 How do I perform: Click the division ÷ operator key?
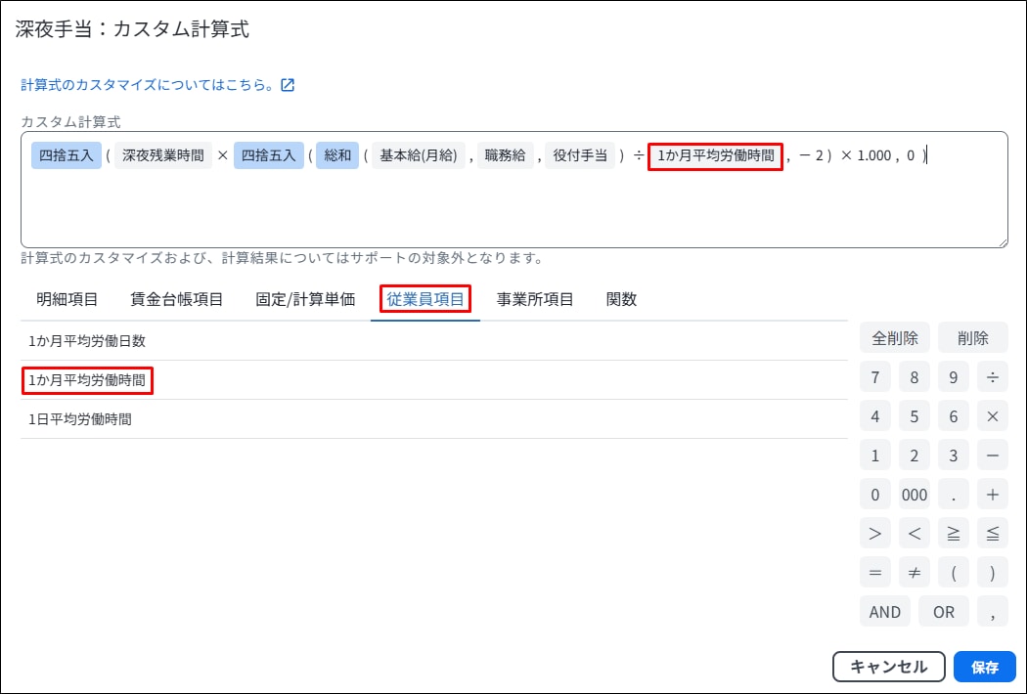(992, 377)
